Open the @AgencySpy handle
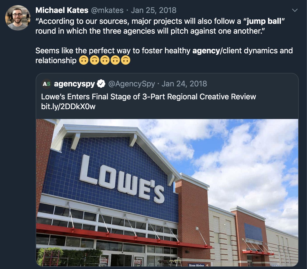This screenshot has width=307, height=269. click(132, 84)
